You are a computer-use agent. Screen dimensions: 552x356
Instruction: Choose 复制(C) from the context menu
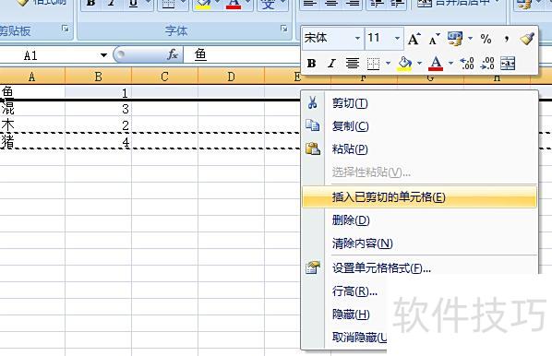pos(419,126)
